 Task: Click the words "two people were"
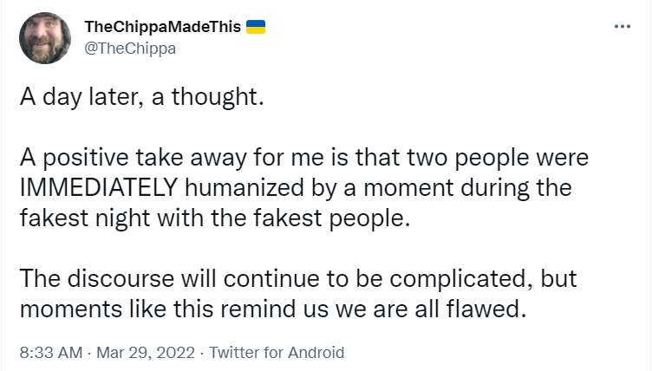pos(498,158)
